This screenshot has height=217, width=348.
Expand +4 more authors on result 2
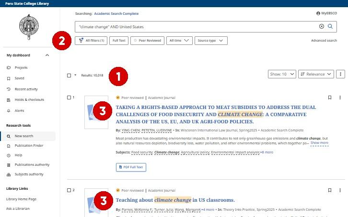[208, 210]
